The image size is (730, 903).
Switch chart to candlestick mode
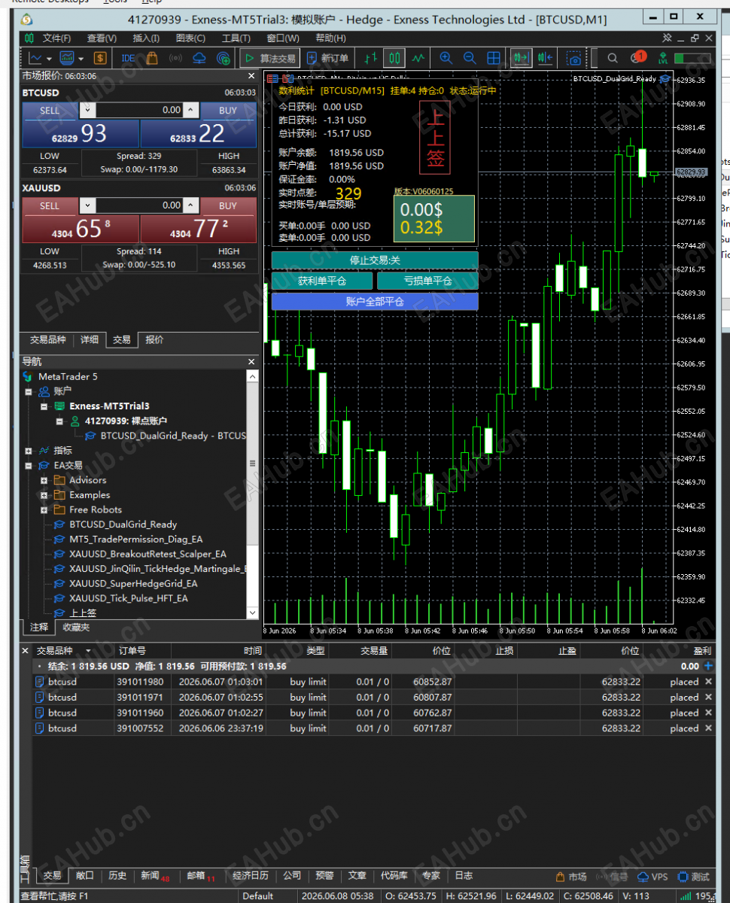395,58
